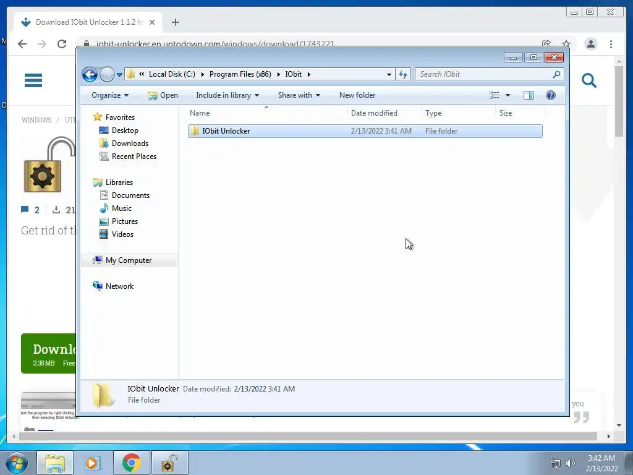Select Libraries in the navigation pane
633x475 pixels.
[119, 182]
